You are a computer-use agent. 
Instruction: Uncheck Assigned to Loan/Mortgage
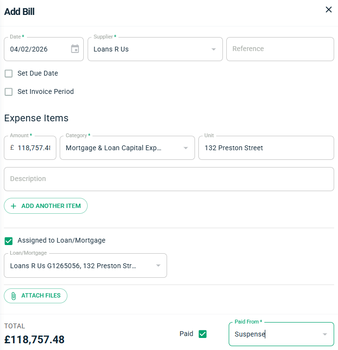[9, 241]
